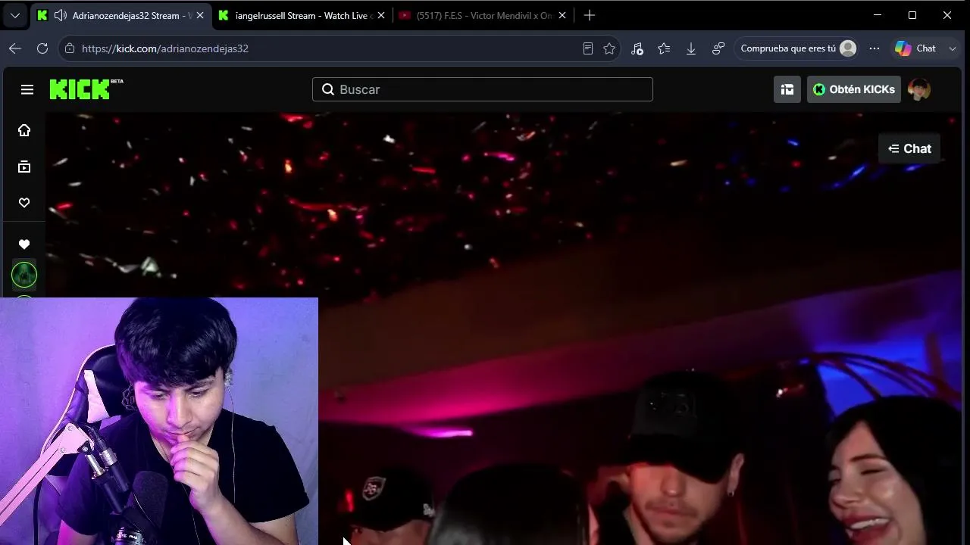Open browser Settings and more menu
970x545 pixels.
coord(875,48)
